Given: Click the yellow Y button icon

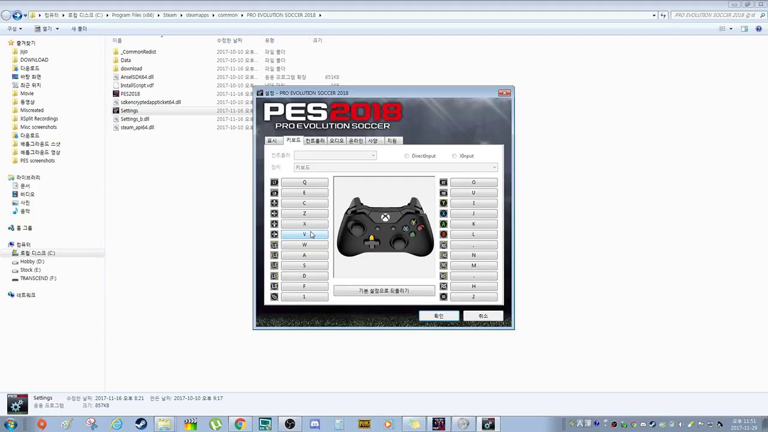Looking at the screenshot, I should click(x=443, y=203).
